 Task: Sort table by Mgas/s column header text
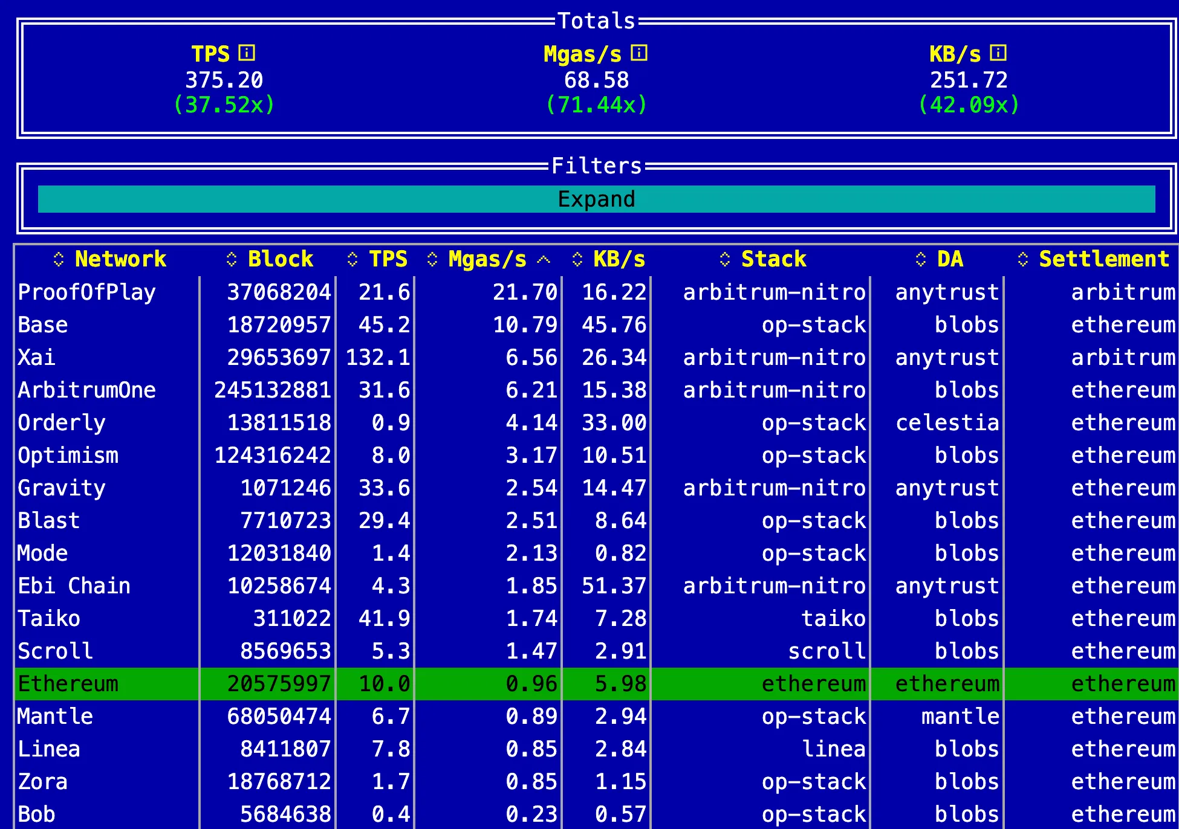(x=487, y=259)
